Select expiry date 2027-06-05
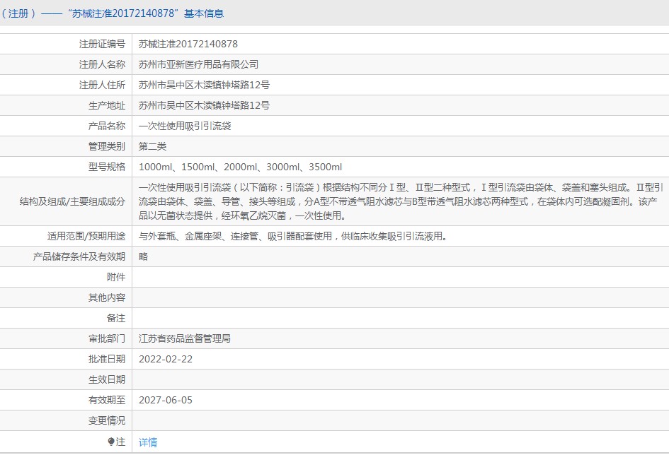This screenshot has width=669, height=455. [x=166, y=400]
